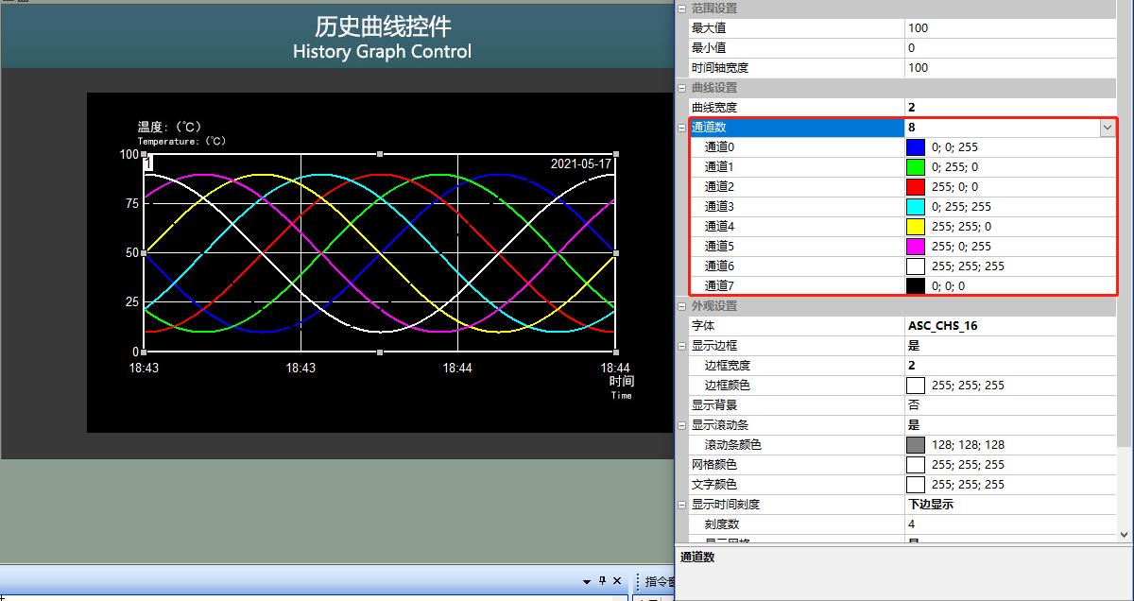
Task: Click the blue 通道0 color swatch
Action: click(x=915, y=147)
